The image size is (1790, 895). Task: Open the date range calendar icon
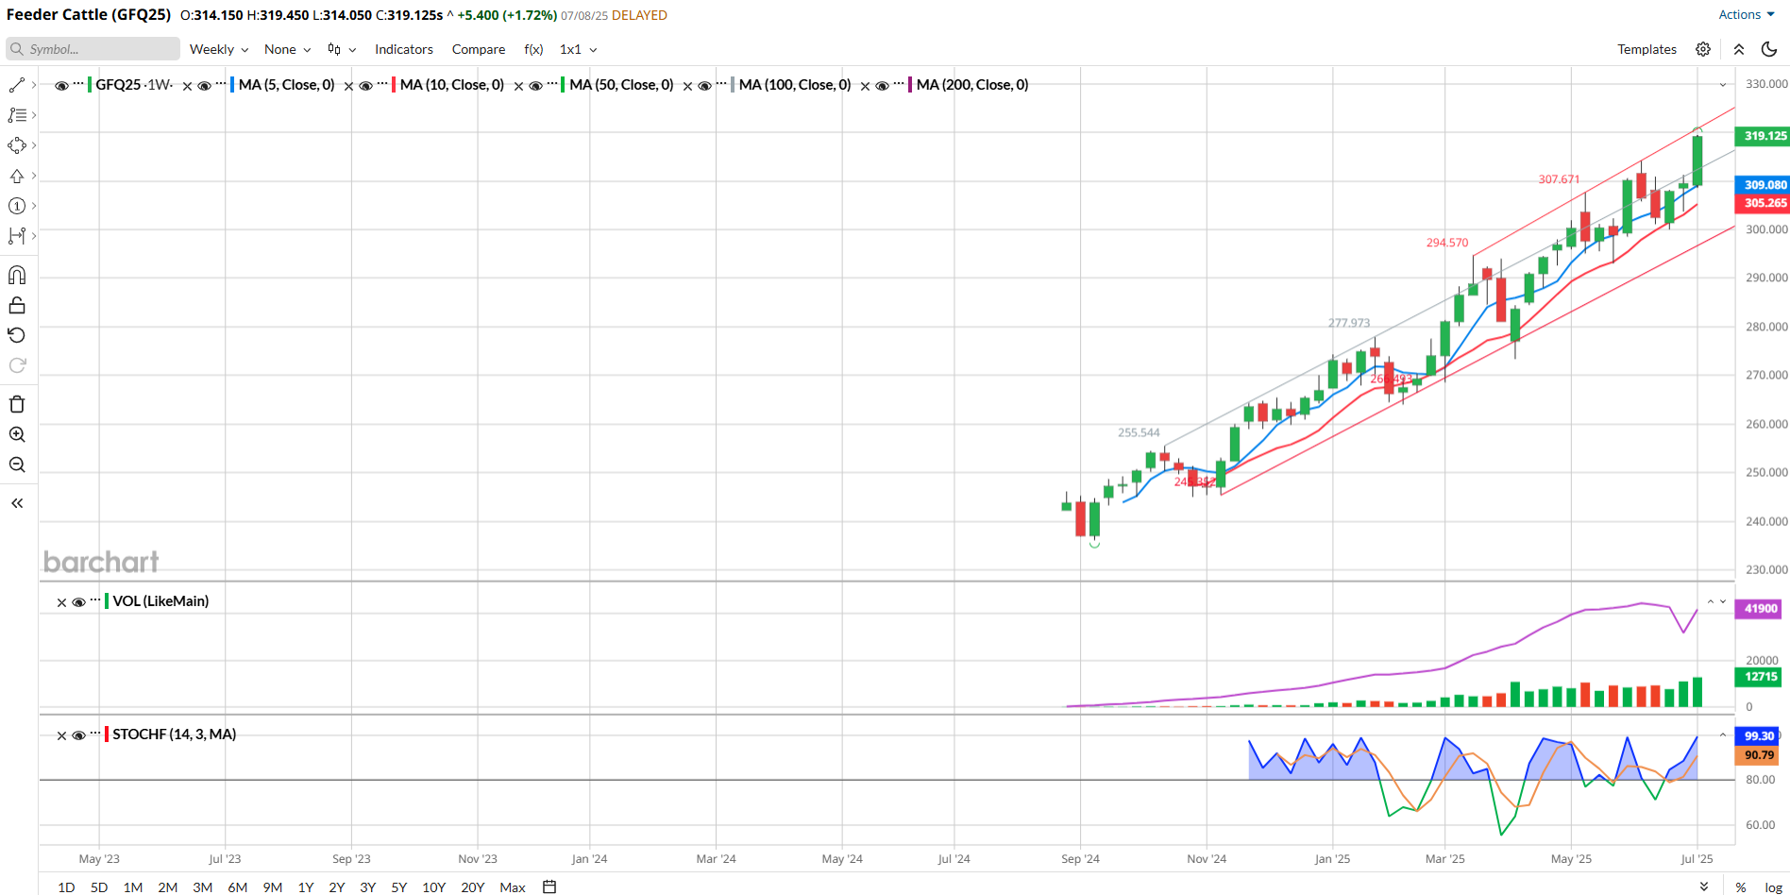coord(549,887)
